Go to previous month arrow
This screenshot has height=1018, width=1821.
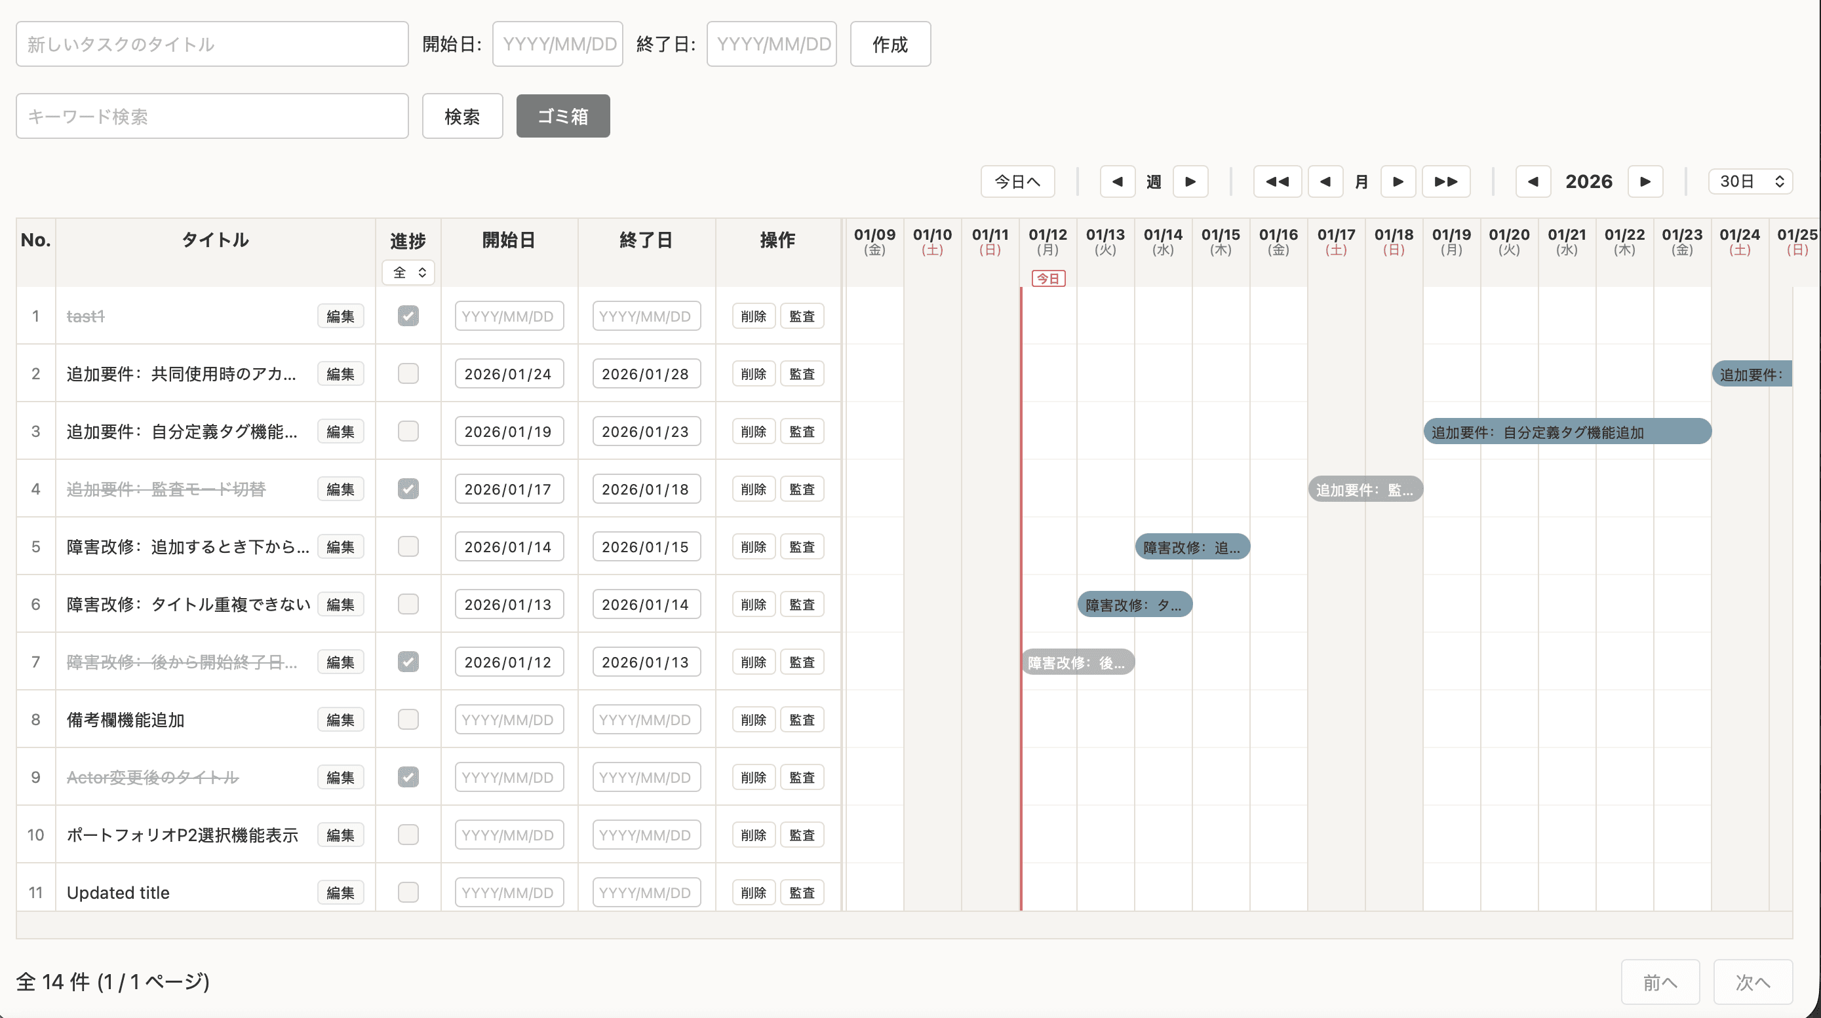pos(1325,181)
